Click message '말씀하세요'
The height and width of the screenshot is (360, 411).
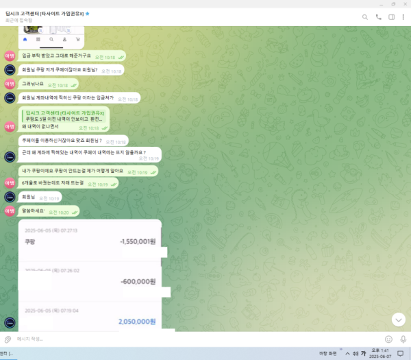[x=49, y=211]
